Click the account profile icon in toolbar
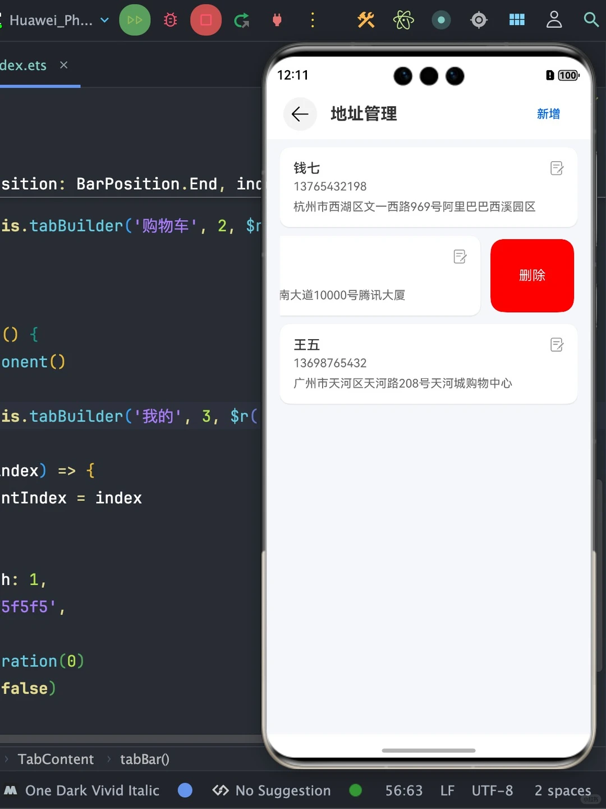 [554, 20]
